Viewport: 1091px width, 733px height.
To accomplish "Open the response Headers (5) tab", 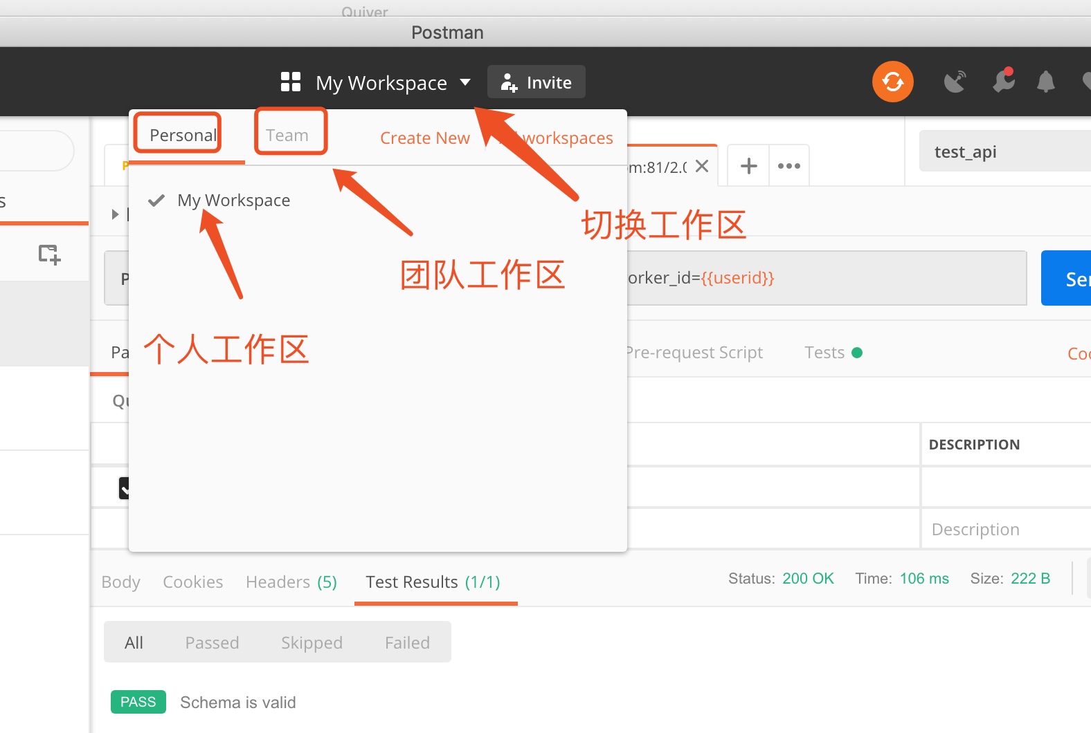I will (x=291, y=582).
